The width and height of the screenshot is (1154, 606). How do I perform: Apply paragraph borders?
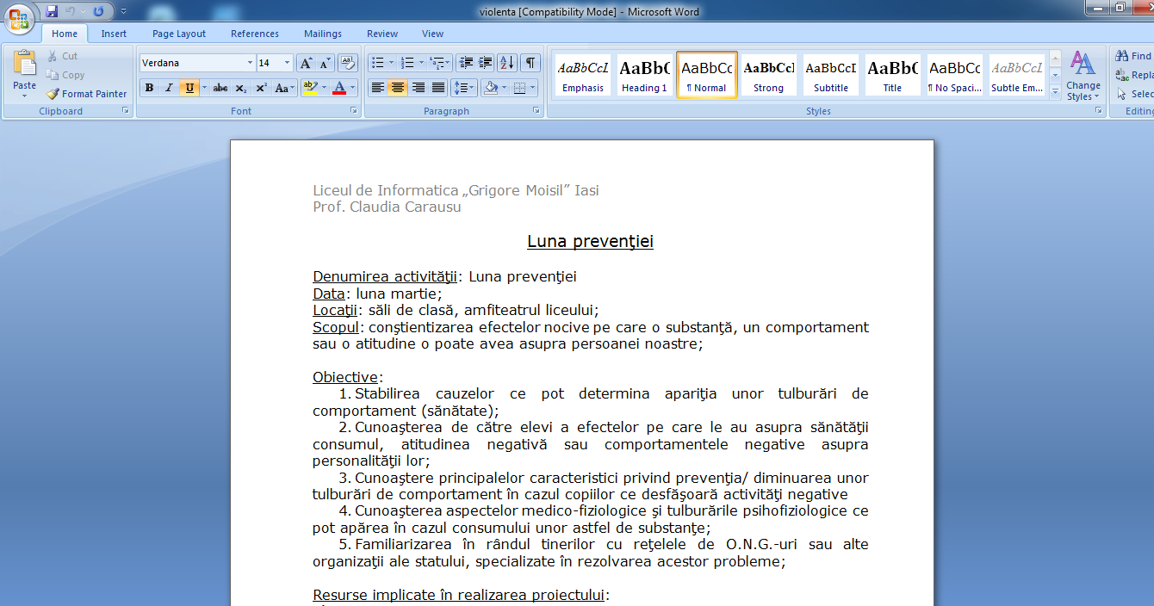pos(519,88)
